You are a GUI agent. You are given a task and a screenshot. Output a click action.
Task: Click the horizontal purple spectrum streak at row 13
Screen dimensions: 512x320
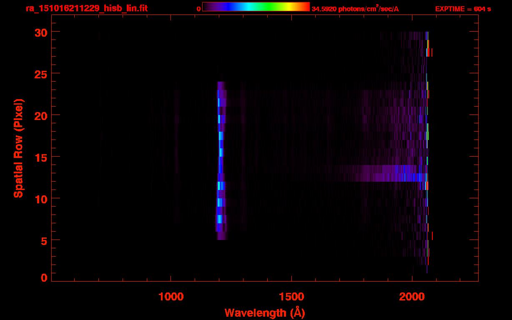click(379, 173)
